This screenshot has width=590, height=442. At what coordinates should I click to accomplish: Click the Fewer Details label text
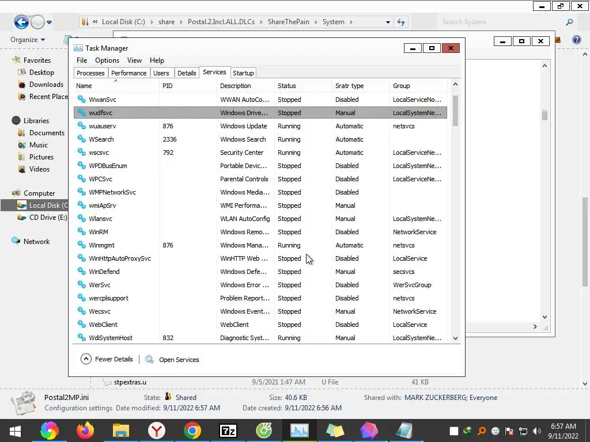coord(114,359)
